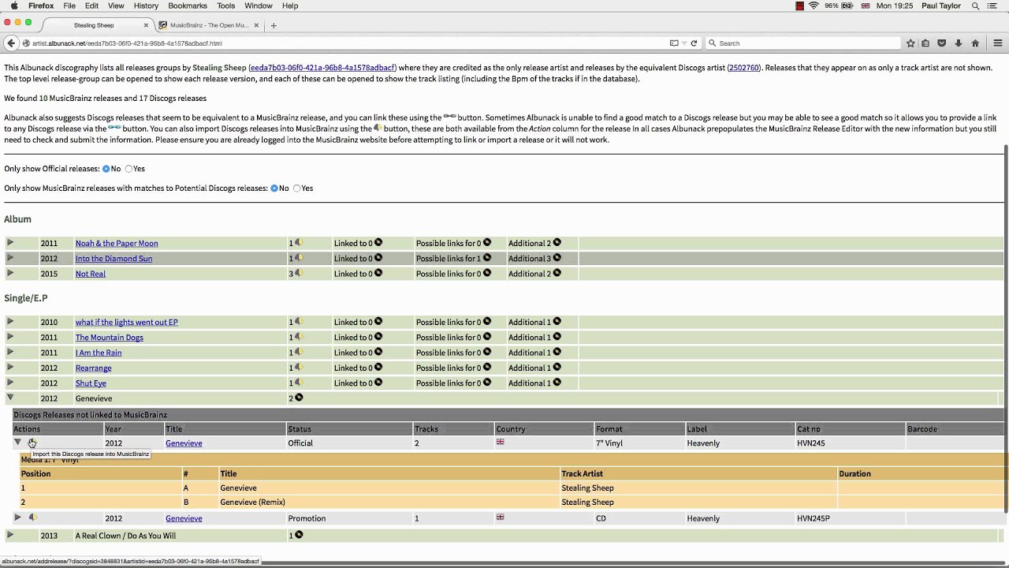This screenshot has width=1009, height=568.
Task: Expand The Mountain Dogs release group
Action: click(x=10, y=336)
